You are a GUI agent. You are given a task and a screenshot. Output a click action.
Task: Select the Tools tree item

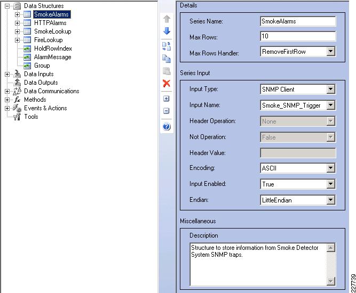31,117
